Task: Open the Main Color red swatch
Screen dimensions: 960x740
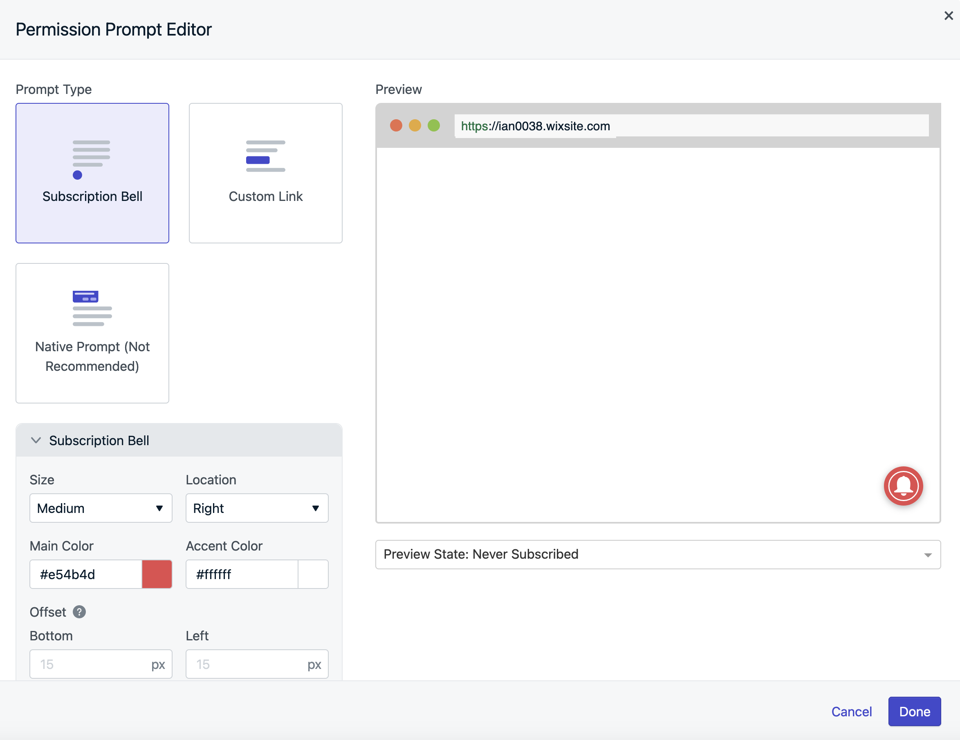Action: click(157, 574)
